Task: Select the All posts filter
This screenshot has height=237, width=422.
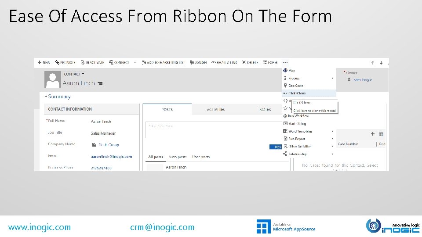Action: tap(156, 157)
